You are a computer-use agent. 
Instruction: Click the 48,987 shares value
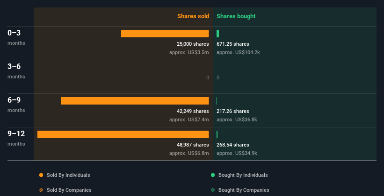click(x=193, y=145)
